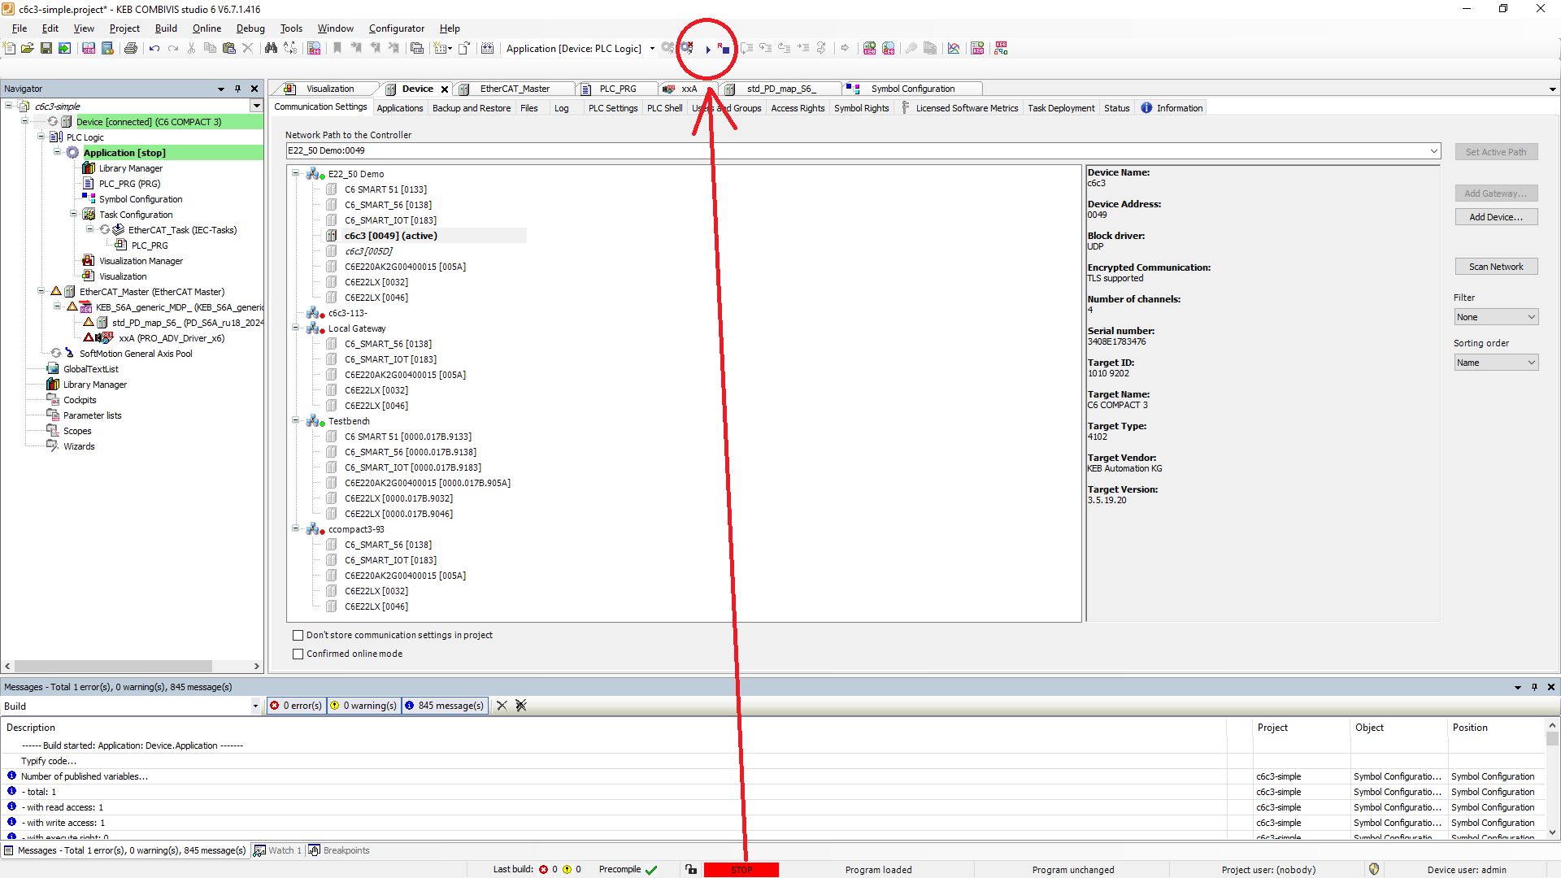Open the Filter None dropdown
Screen dimensions: 1561x878
[1495, 317]
